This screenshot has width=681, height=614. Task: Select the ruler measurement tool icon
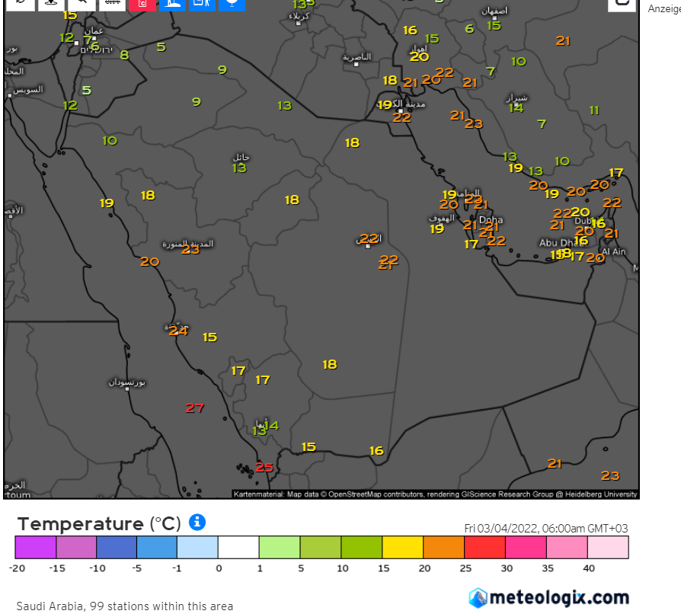coord(112,3)
